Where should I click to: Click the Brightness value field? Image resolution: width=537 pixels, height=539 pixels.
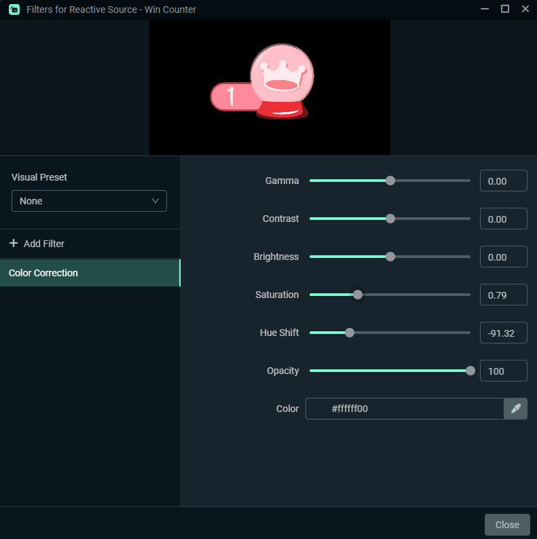tap(503, 257)
